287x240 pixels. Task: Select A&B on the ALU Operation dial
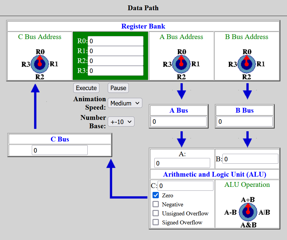click(x=248, y=225)
